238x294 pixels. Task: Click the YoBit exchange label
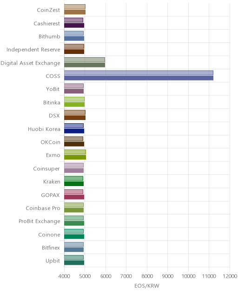click(53, 89)
